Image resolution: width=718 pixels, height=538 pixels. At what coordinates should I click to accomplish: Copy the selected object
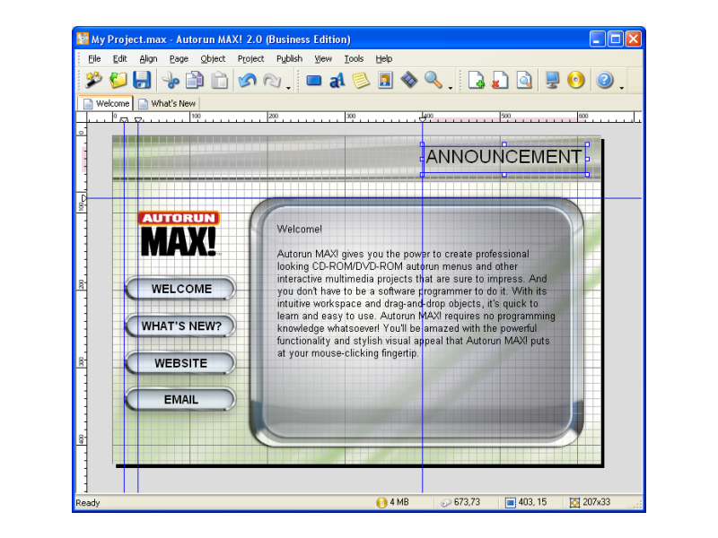coord(195,80)
